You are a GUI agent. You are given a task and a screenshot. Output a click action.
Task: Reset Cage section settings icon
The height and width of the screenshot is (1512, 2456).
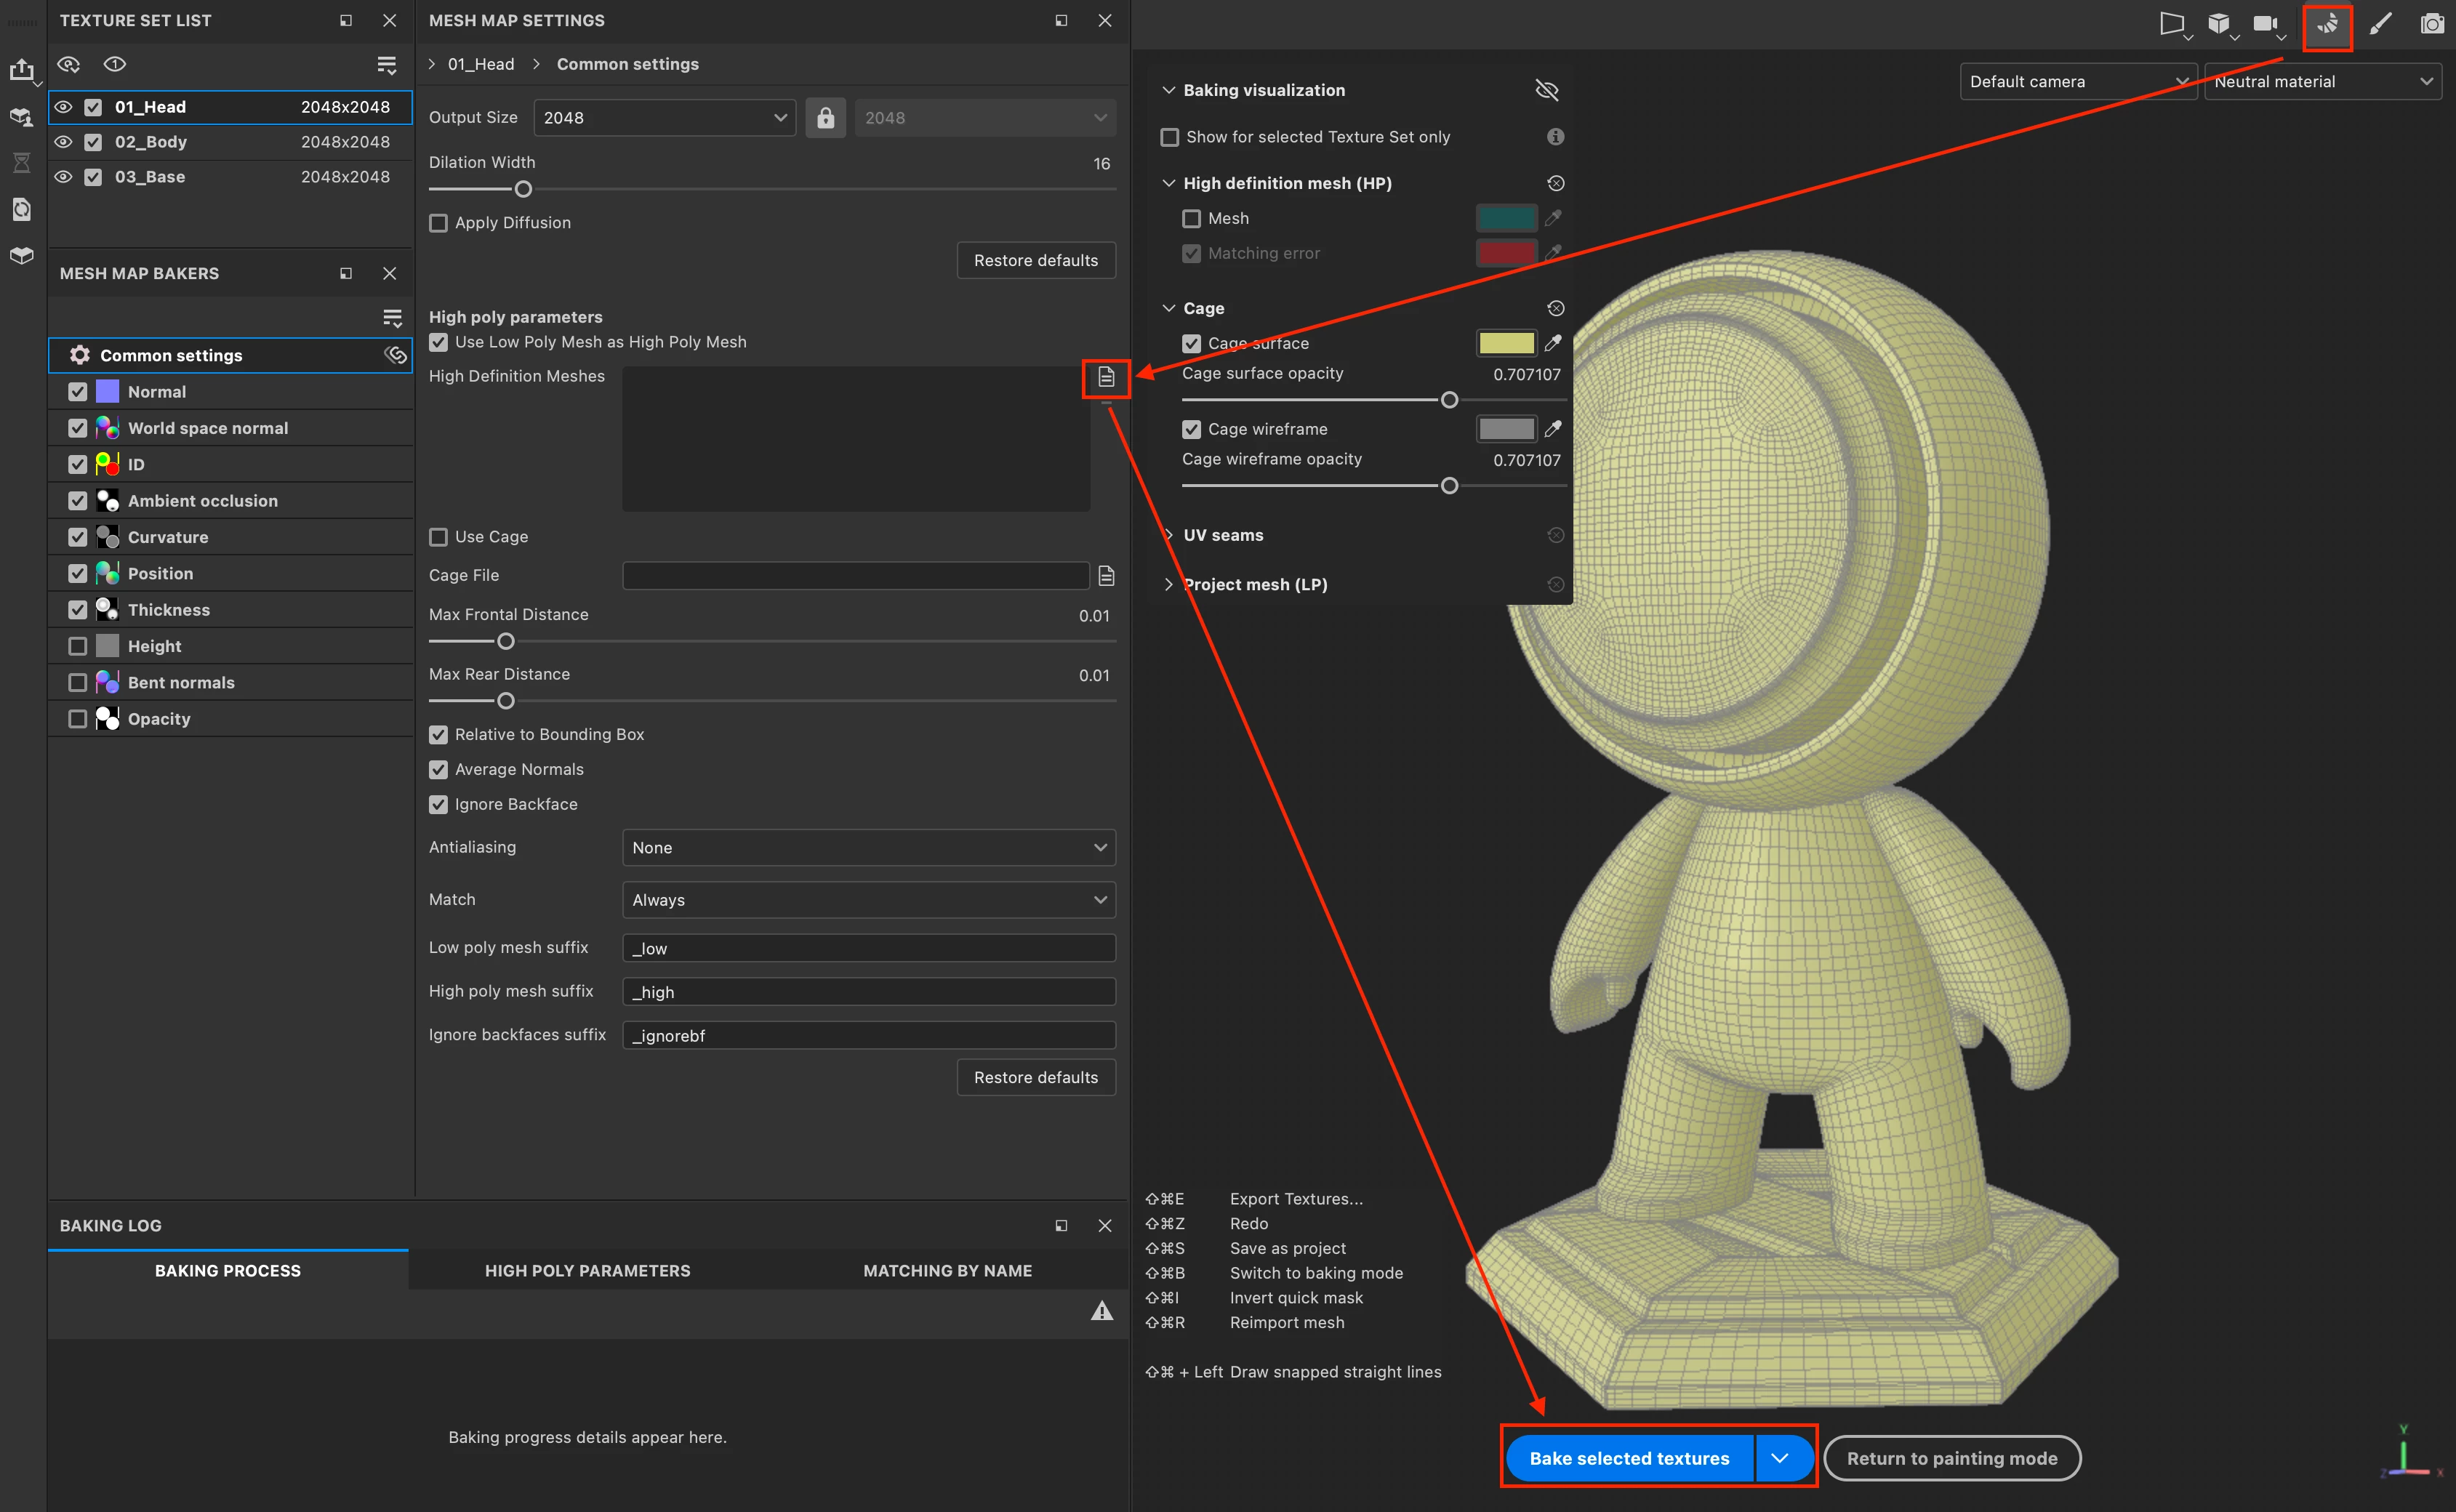(1555, 308)
